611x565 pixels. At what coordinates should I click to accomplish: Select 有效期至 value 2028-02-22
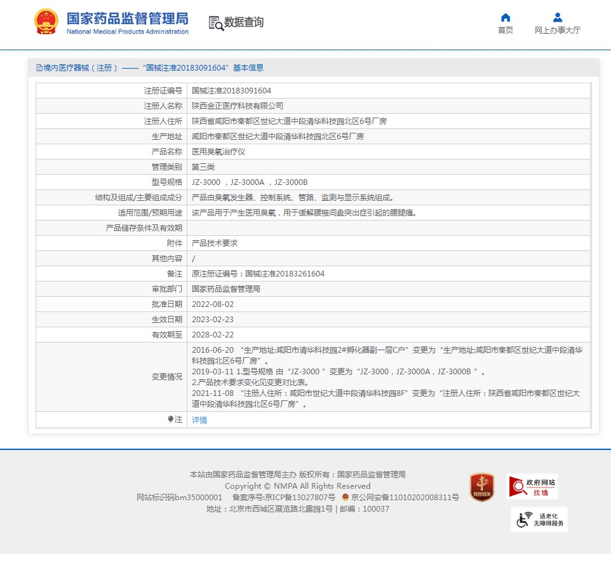tap(212, 334)
